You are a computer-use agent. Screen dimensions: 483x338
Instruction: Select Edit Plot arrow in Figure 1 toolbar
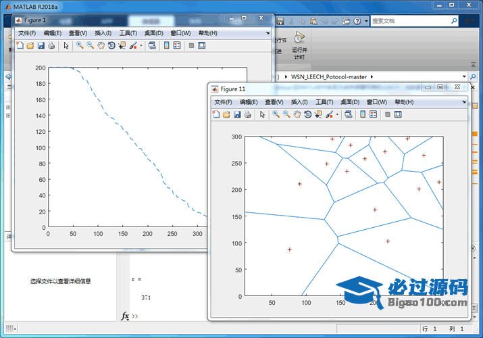point(66,45)
